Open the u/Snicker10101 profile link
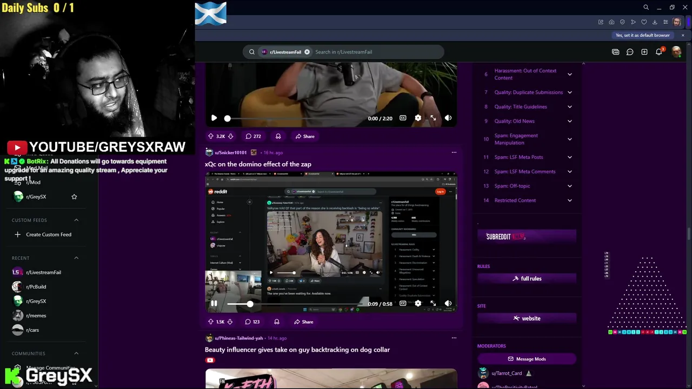692x389 pixels. [230, 152]
